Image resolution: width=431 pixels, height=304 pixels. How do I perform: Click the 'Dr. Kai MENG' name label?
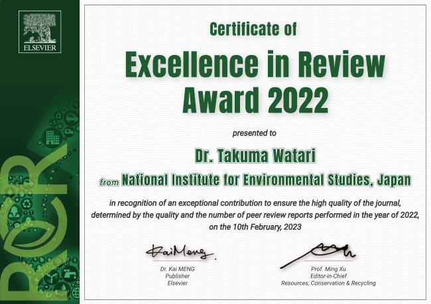click(x=177, y=269)
